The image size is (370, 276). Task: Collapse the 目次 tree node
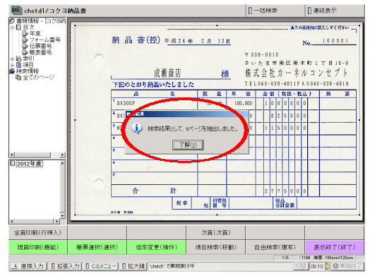(12, 28)
